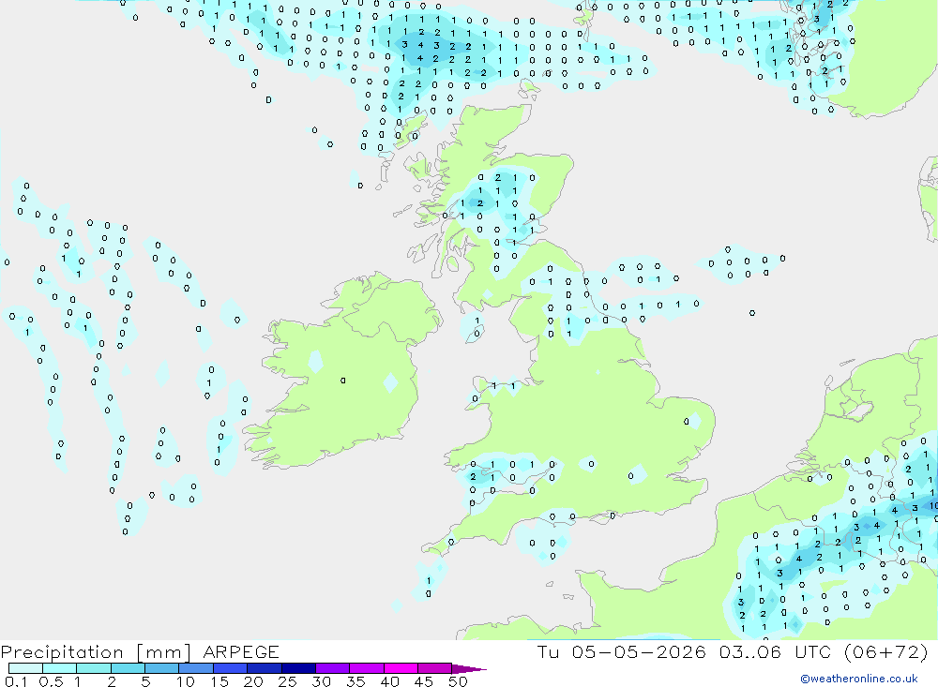Pick the legend swatch between 10 and 15
The width and height of the screenshot is (938, 687).
pos(196,668)
